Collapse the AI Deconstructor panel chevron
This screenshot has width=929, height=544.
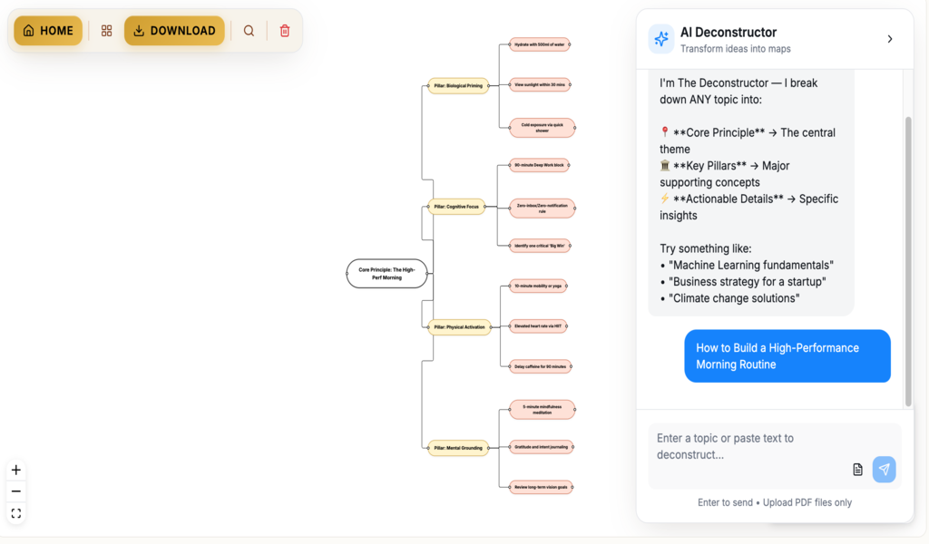point(890,39)
